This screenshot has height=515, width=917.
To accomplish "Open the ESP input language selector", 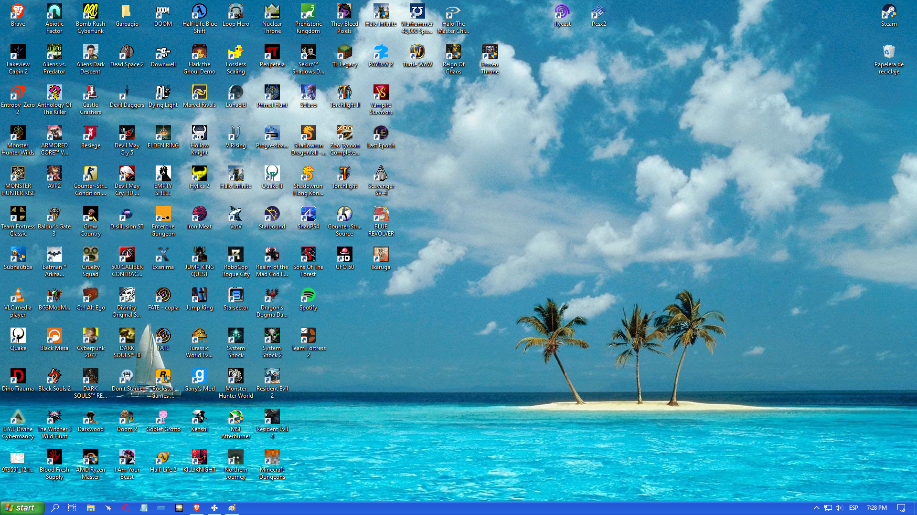I will [853, 508].
